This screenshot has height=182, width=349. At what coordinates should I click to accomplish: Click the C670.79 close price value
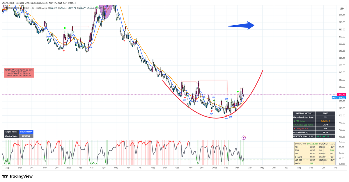[x=82, y=8]
